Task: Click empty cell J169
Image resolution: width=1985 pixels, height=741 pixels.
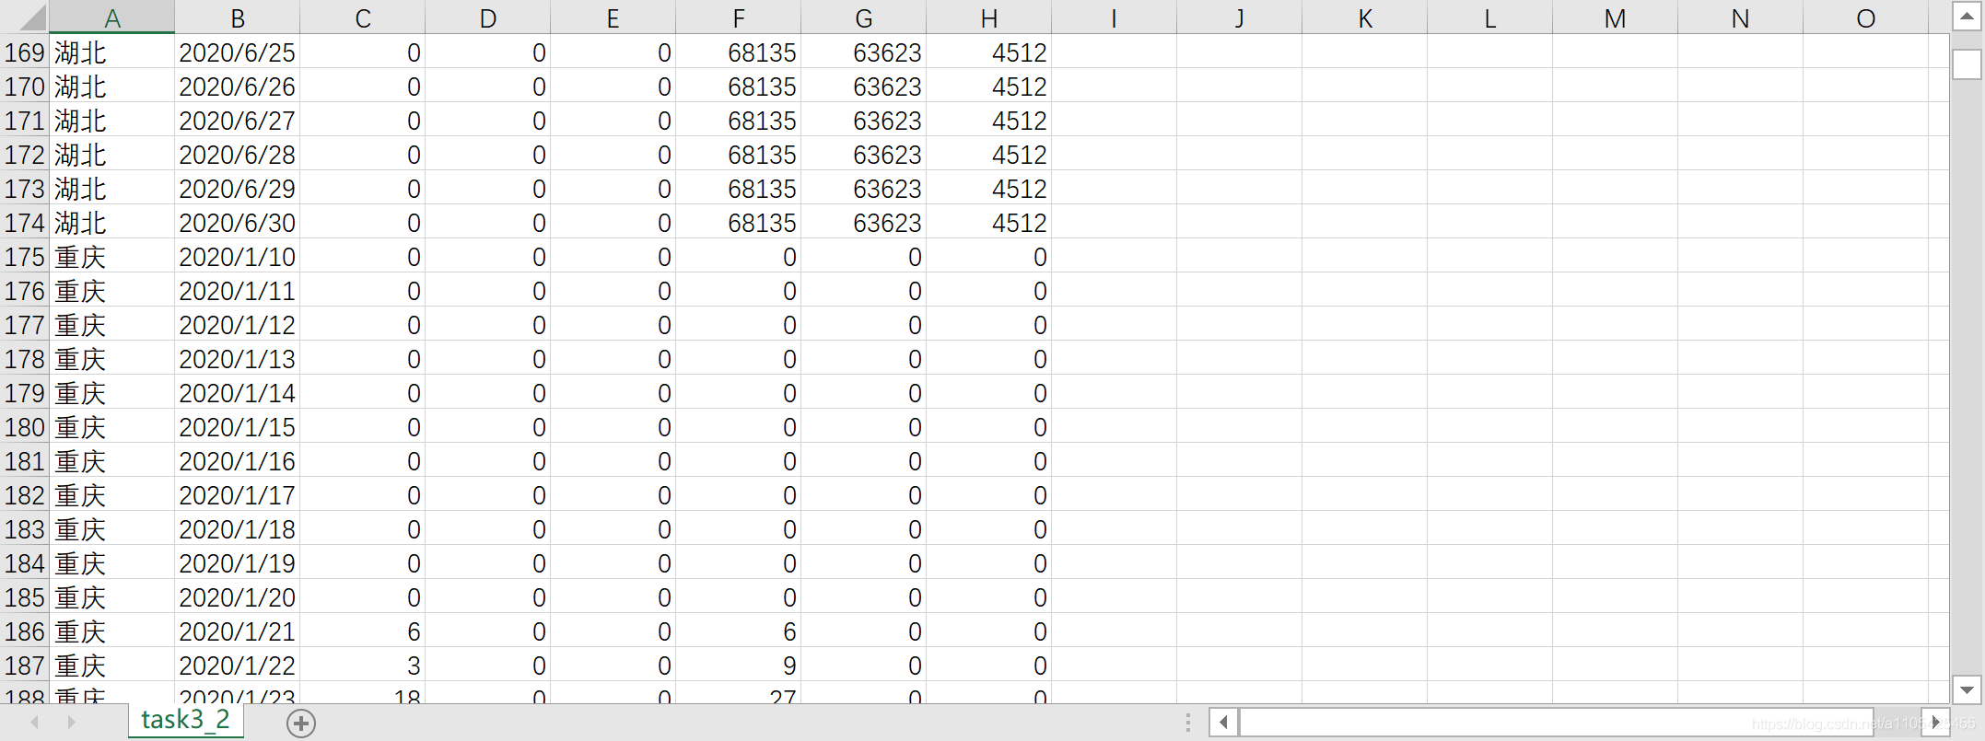Action: tap(1240, 52)
